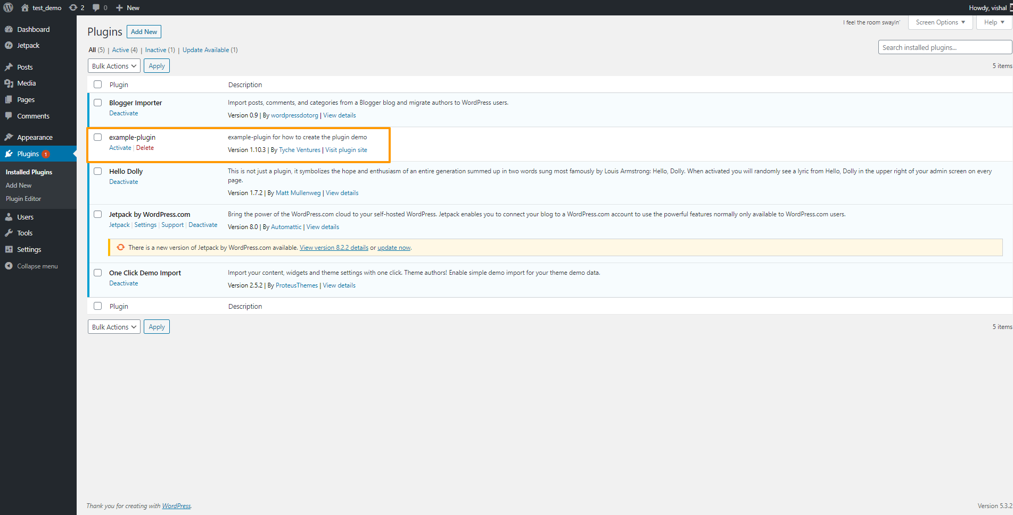Open the Howdy, vishal account menu
The height and width of the screenshot is (515, 1013).
pos(990,7)
